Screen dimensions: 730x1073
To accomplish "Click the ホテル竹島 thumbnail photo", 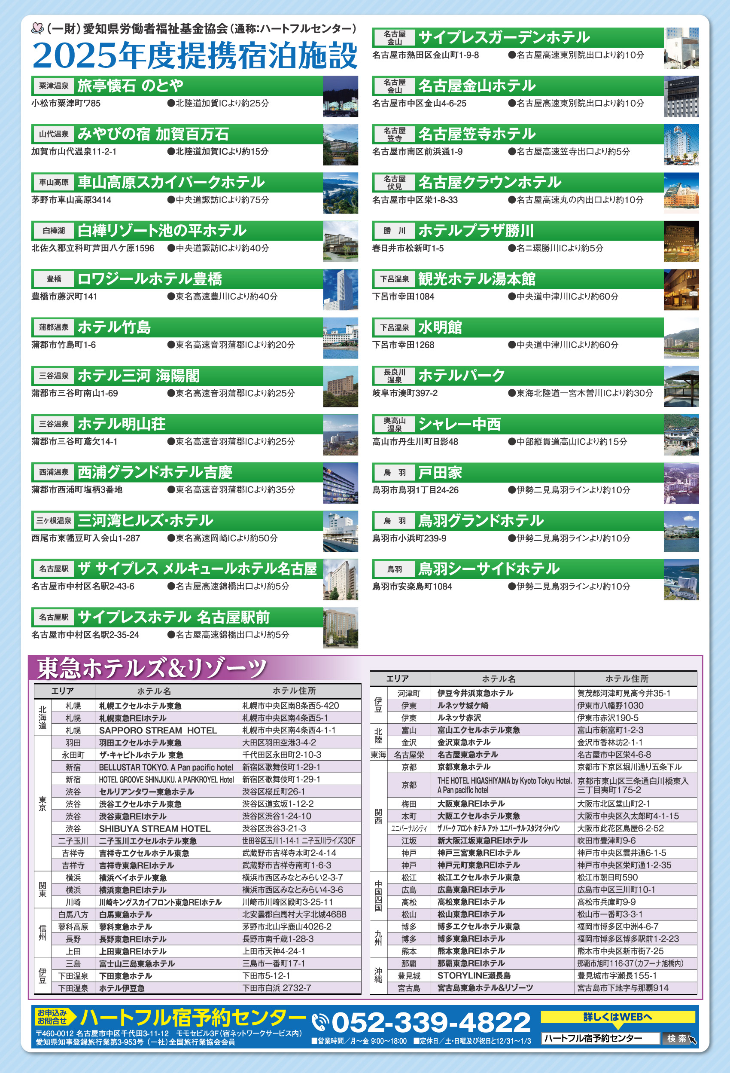I will click(x=340, y=338).
